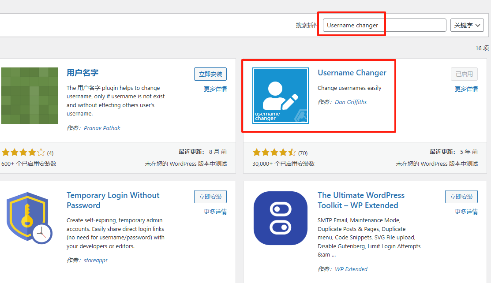Click the Create self-expiring temporary admin description
This screenshot has height=283, width=491.
coord(116,233)
